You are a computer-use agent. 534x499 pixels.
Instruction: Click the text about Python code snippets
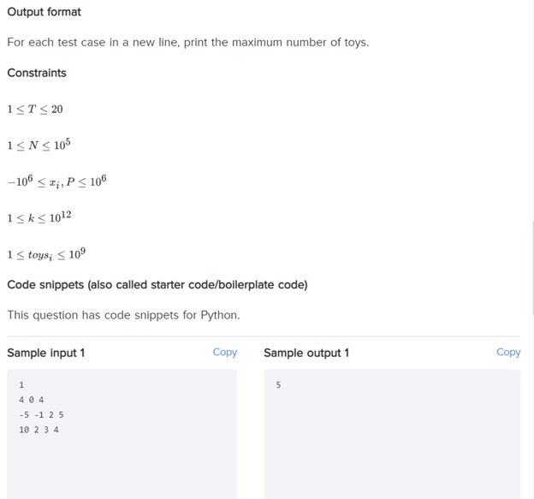pos(123,316)
